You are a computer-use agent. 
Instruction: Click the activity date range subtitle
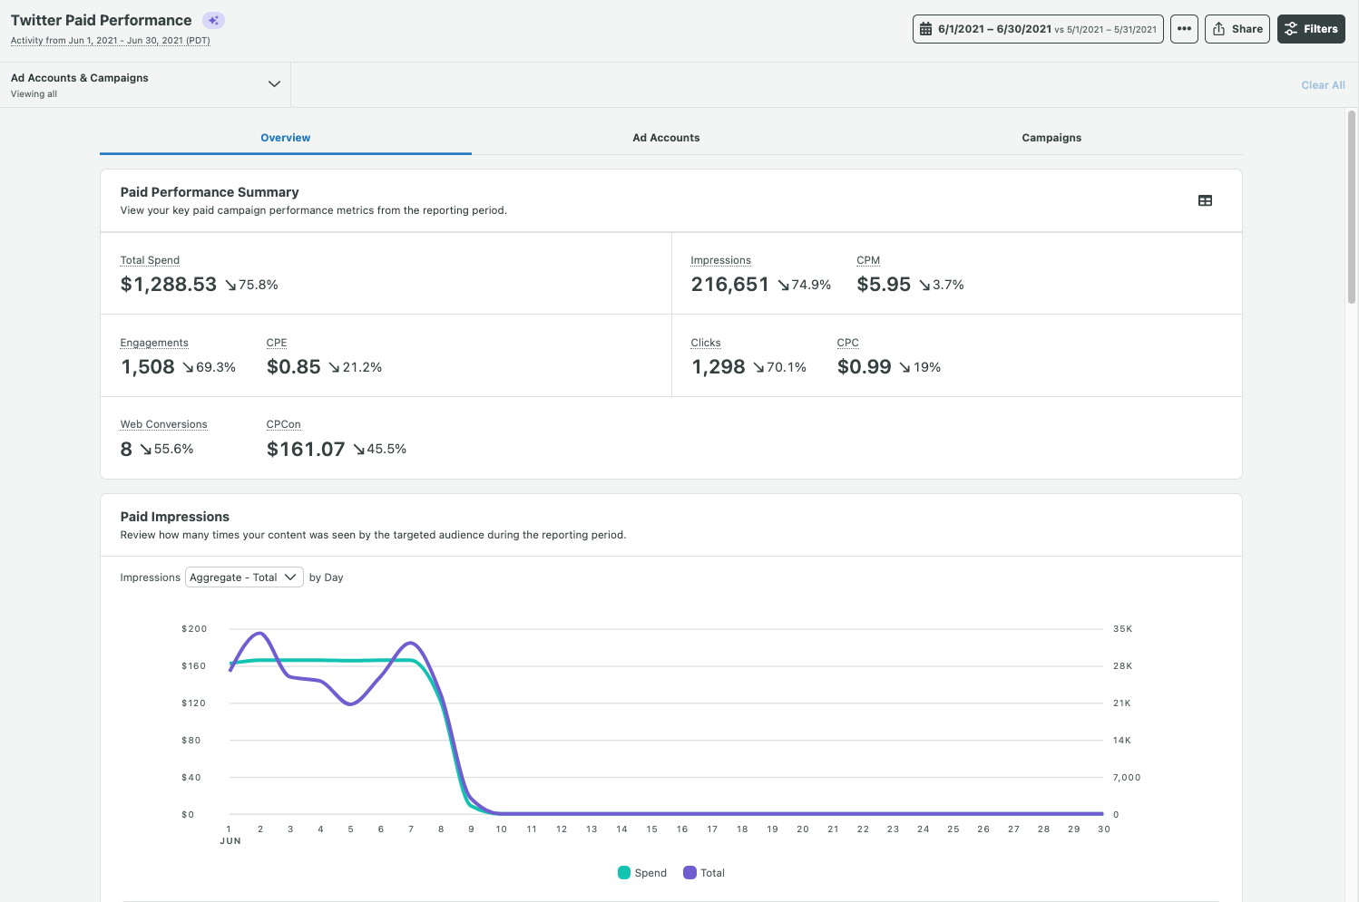110,41
